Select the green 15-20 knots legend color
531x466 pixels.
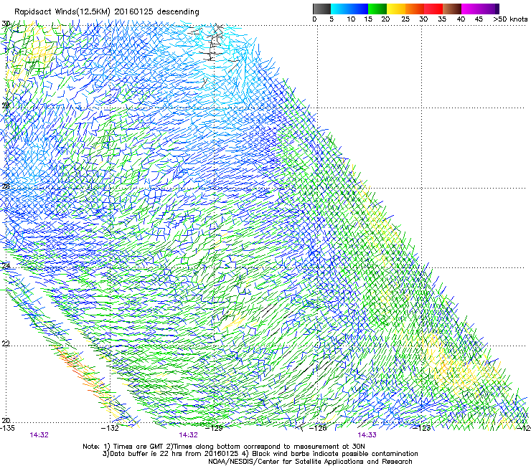coord(377,9)
